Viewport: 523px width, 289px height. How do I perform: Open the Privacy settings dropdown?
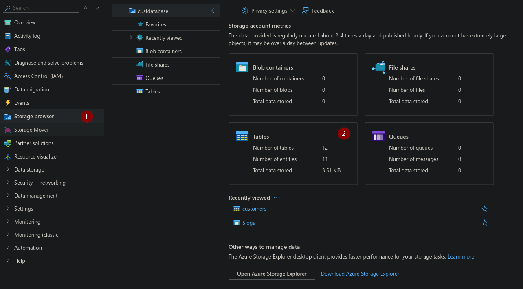(268, 11)
